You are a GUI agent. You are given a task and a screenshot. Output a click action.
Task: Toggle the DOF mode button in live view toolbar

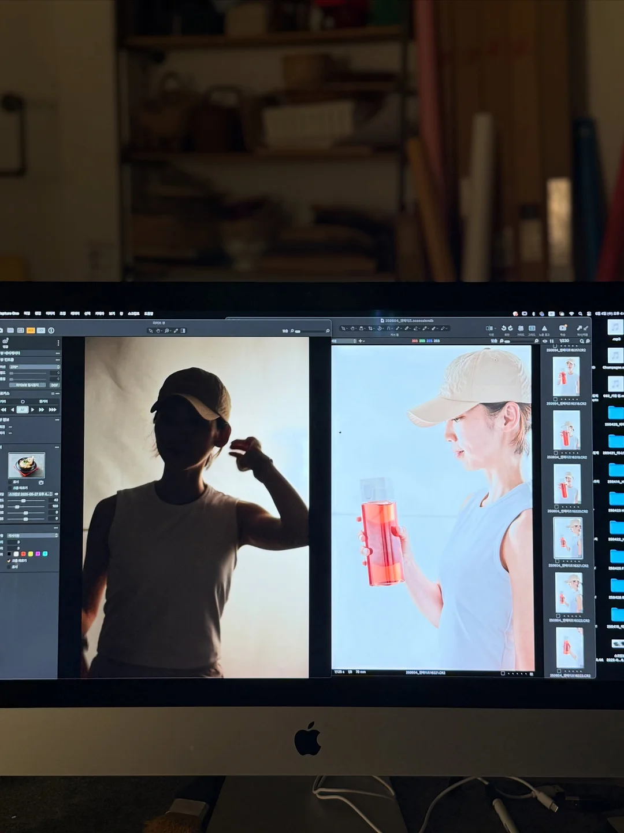[41, 330]
